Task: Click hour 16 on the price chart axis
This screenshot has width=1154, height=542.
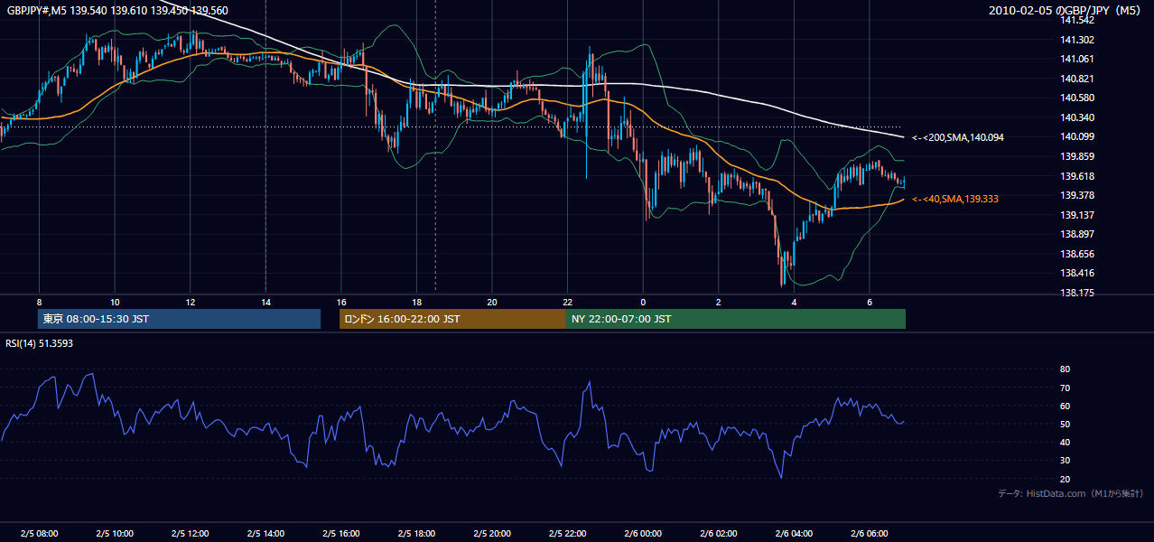Action: click(340, 302)
